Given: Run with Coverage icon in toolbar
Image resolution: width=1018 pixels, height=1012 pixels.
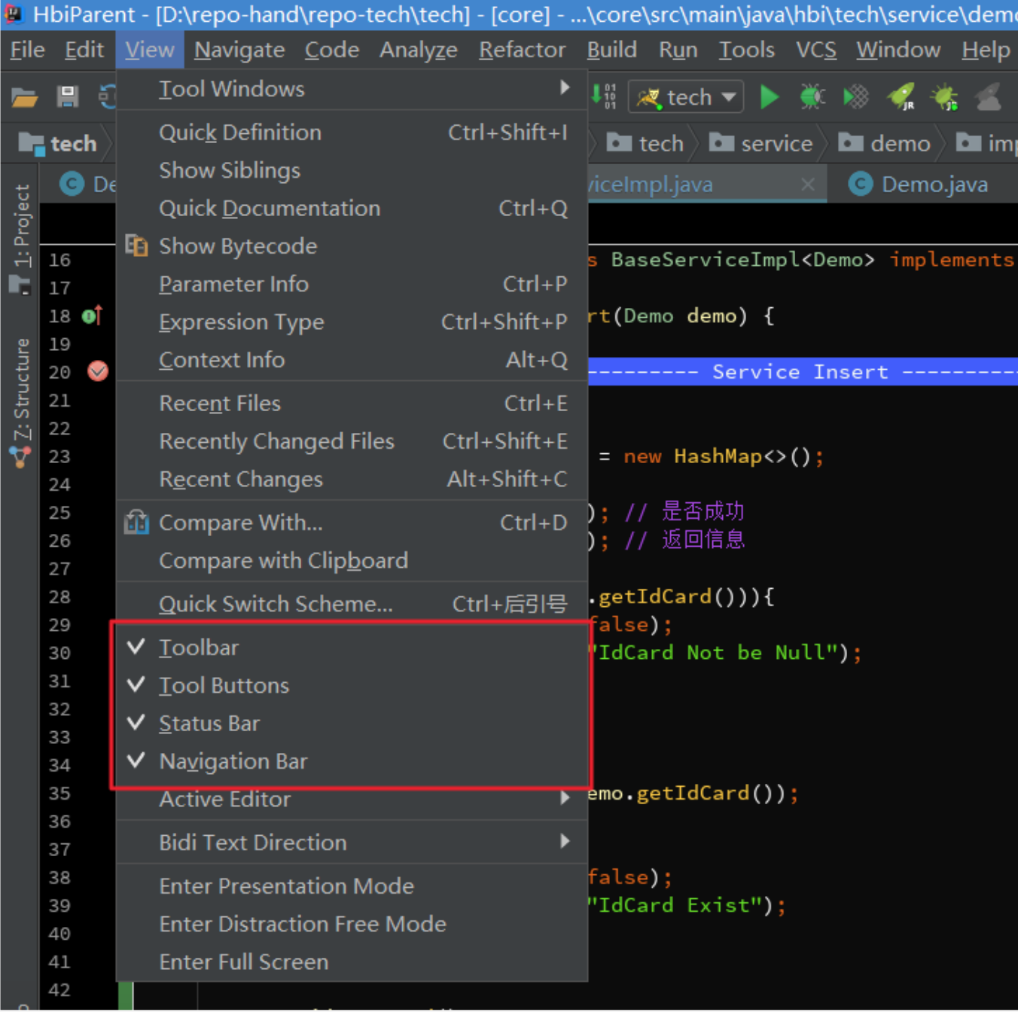Looking at the screenshot, I should tap(855, 97).
